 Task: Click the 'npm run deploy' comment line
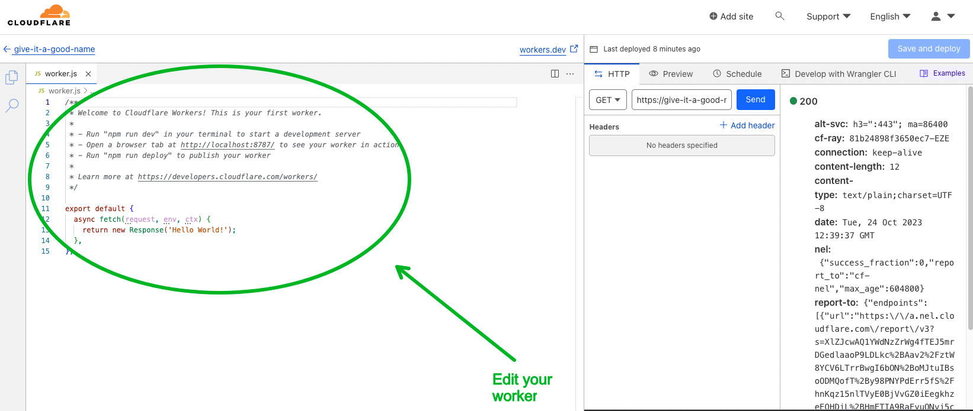[x=170, y=156]
